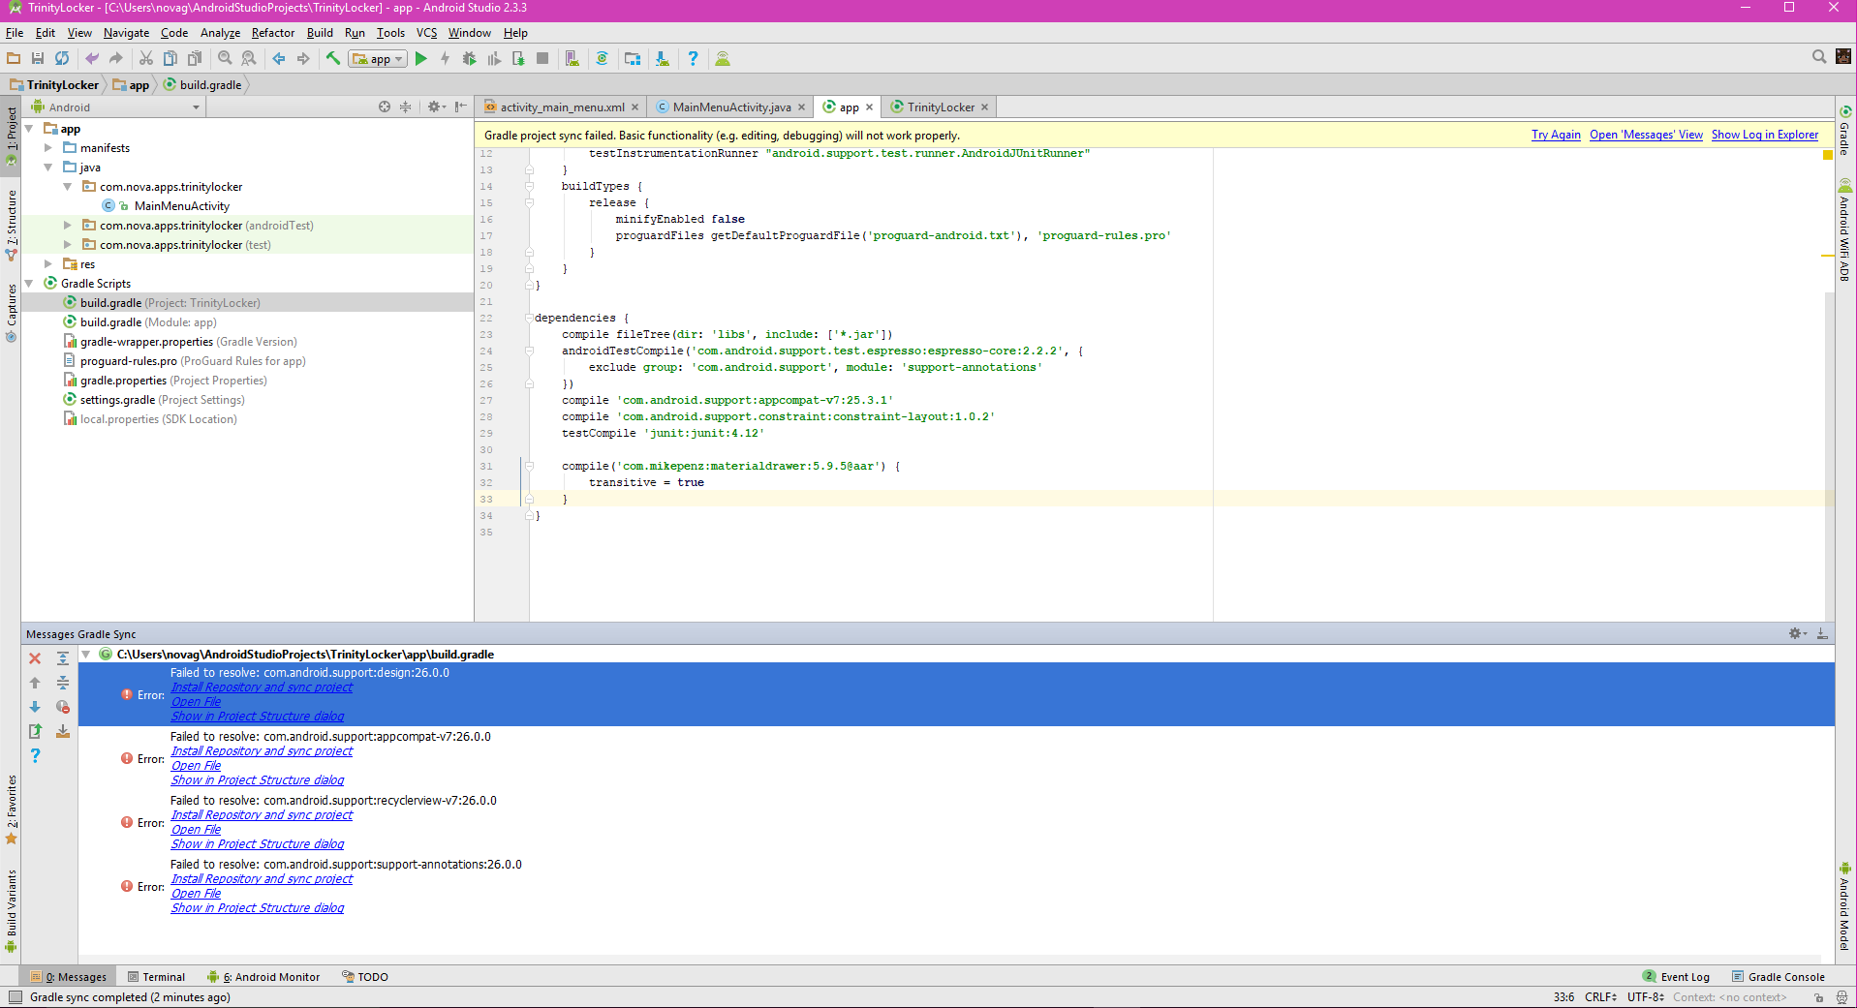
Task: Open Project Structure toolbar icon
Action: 633,59
